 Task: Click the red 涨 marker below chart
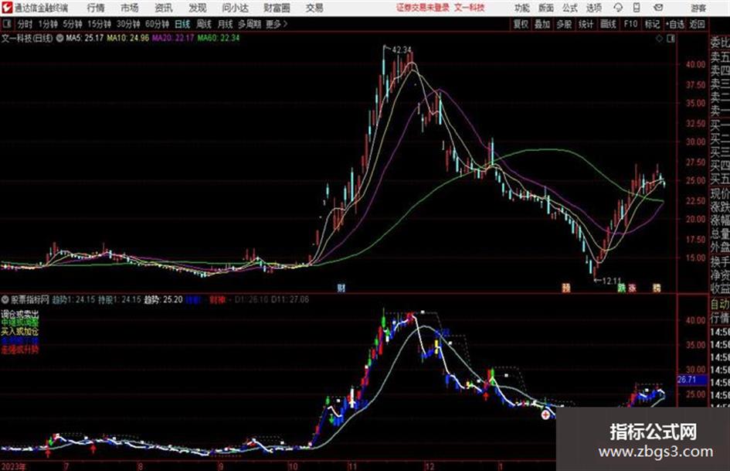pos(632,288)
